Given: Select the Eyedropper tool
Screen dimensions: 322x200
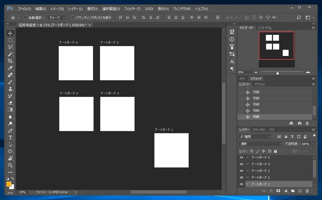Looking at the screenshot, I should [x=10, y=68].
